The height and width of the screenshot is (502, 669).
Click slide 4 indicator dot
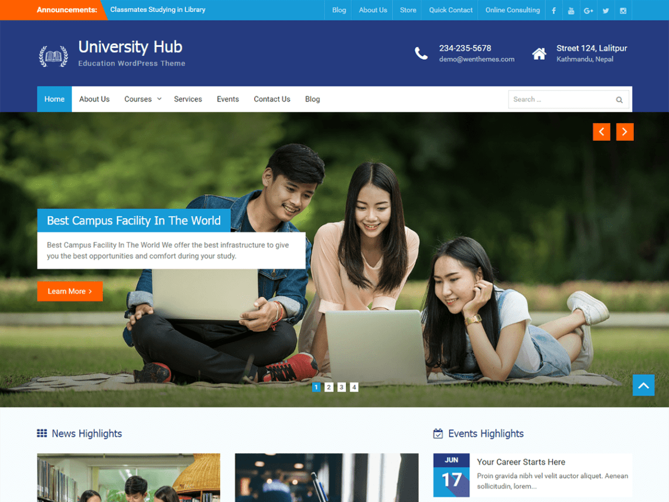(354, 387)
